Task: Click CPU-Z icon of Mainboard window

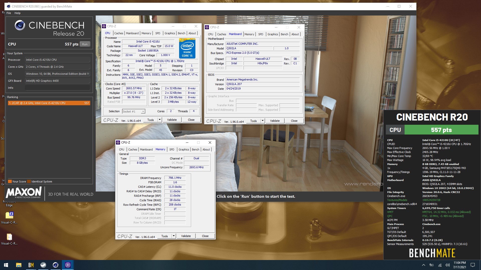Action: (x=207, y=27)
